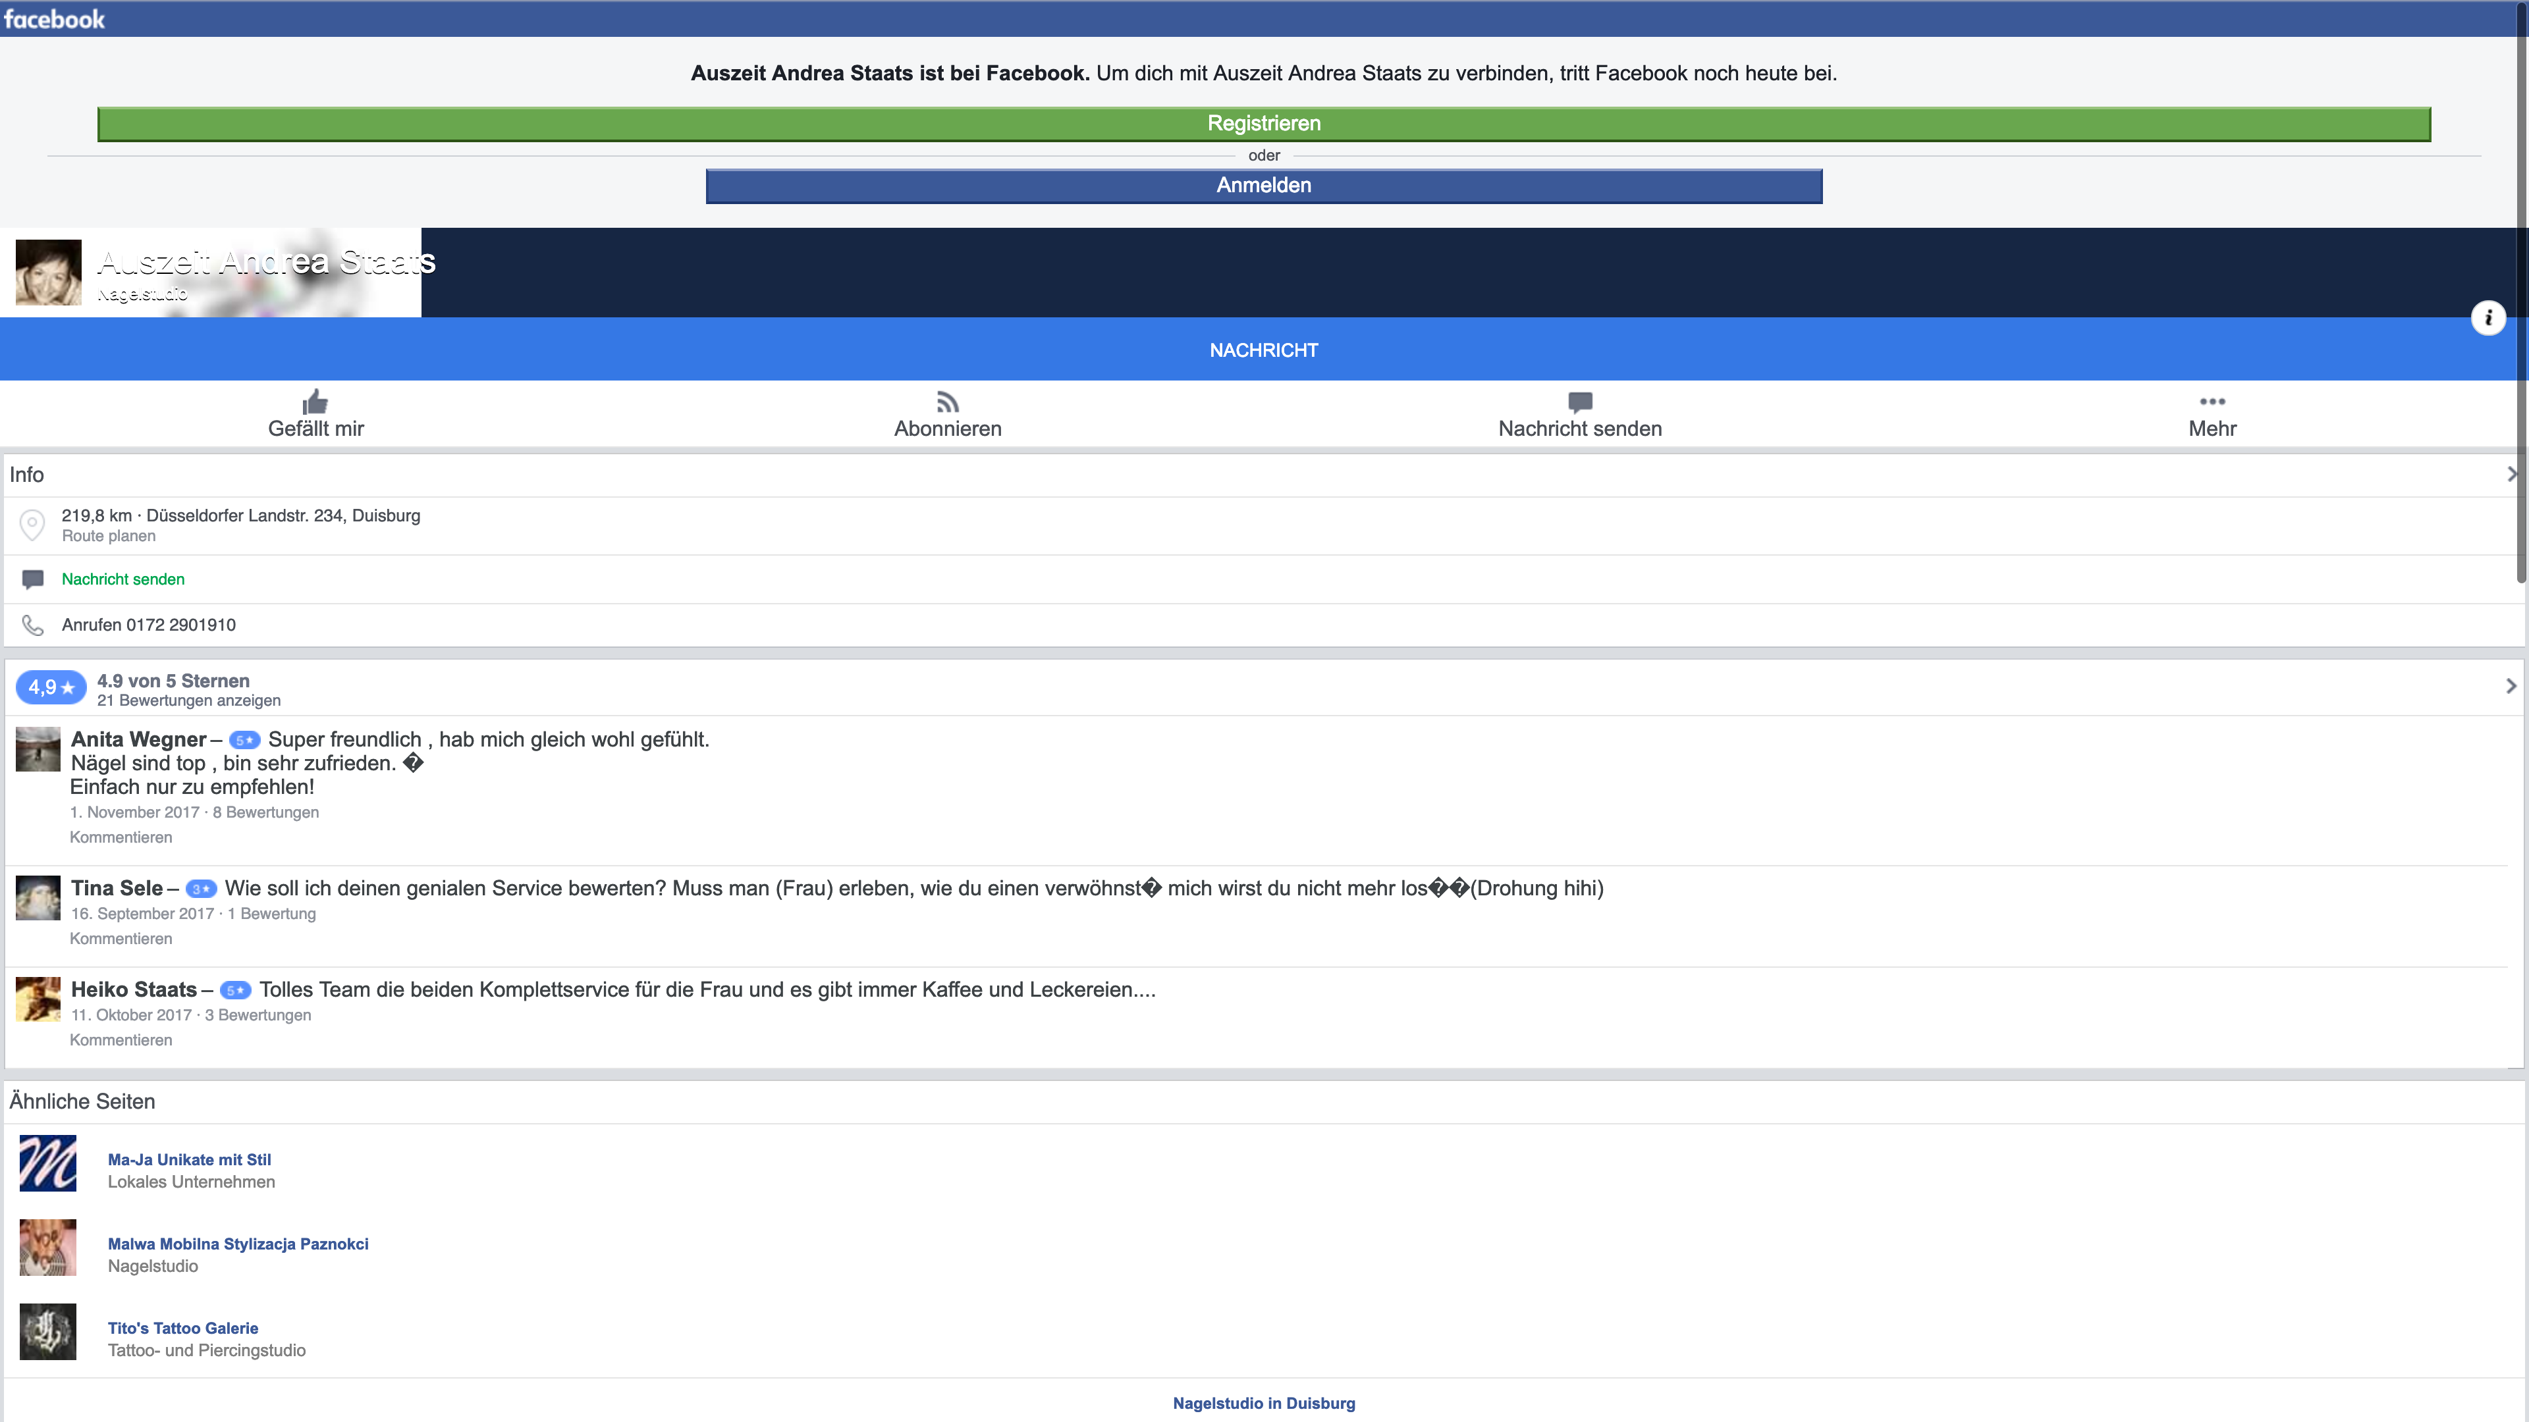Click the round info icon on cover
Screen dimensions: 2529x1422
click(2488, 318)
